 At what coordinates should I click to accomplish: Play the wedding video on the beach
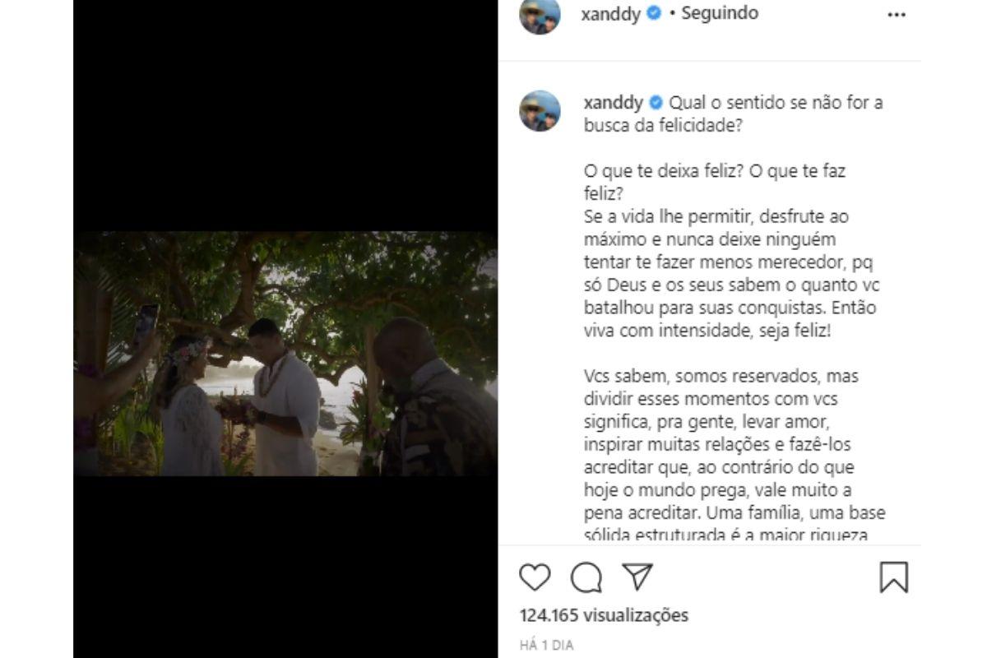285,354
